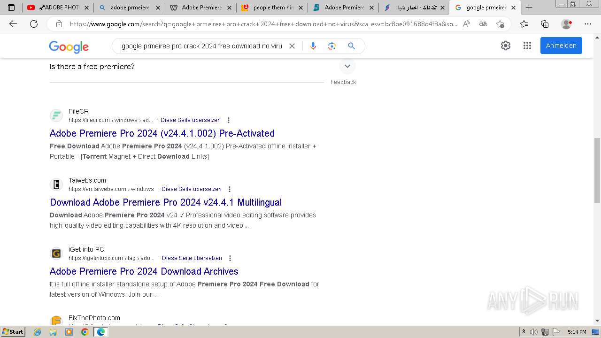Open the browser profile icon
The height and width of the screenshot is (338, 601).
(x=567, y=24)
